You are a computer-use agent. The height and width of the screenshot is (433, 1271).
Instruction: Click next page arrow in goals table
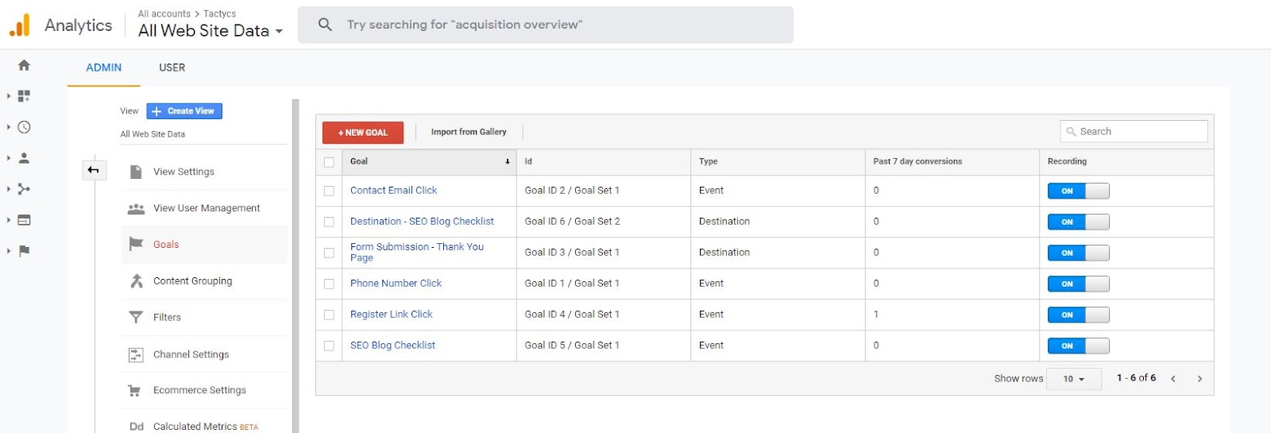click(1200, 379)
